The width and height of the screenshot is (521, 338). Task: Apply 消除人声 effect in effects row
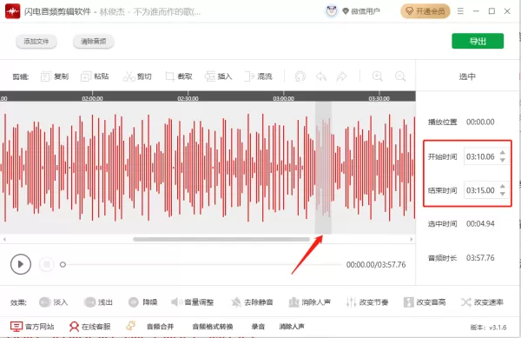tap(310, 302)
